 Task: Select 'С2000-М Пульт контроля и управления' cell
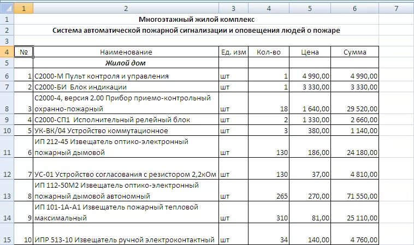click(x=126, y=75)
